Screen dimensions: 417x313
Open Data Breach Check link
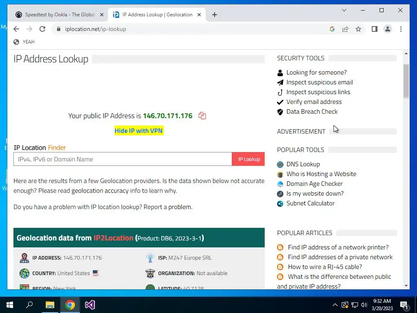[x=312, y=112]
